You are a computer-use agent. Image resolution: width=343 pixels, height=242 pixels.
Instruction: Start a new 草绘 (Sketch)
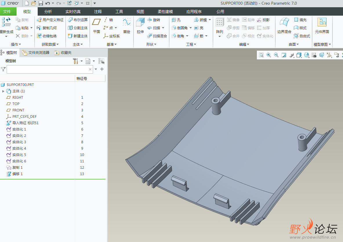coord(127,25)
